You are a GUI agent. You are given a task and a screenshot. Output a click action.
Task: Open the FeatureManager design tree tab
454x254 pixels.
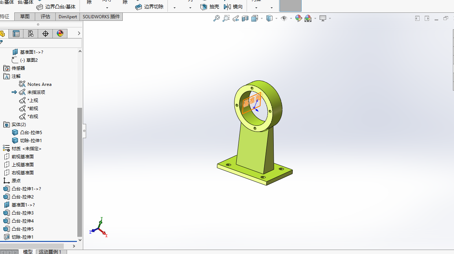click(3, 34)
